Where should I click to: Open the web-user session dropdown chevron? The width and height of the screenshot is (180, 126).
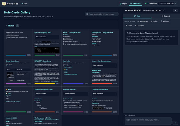[176, 4]
